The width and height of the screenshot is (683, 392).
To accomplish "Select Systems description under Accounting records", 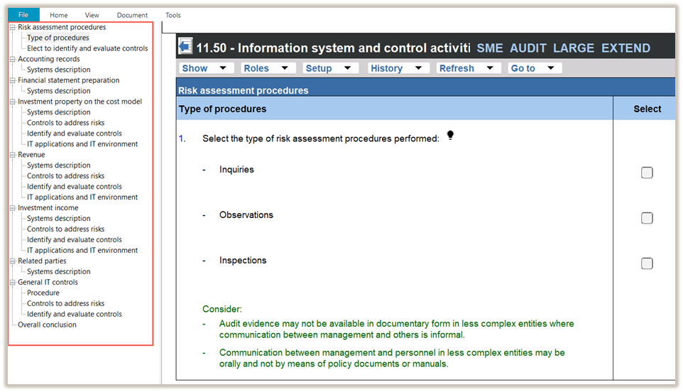I will pos(59,70).
